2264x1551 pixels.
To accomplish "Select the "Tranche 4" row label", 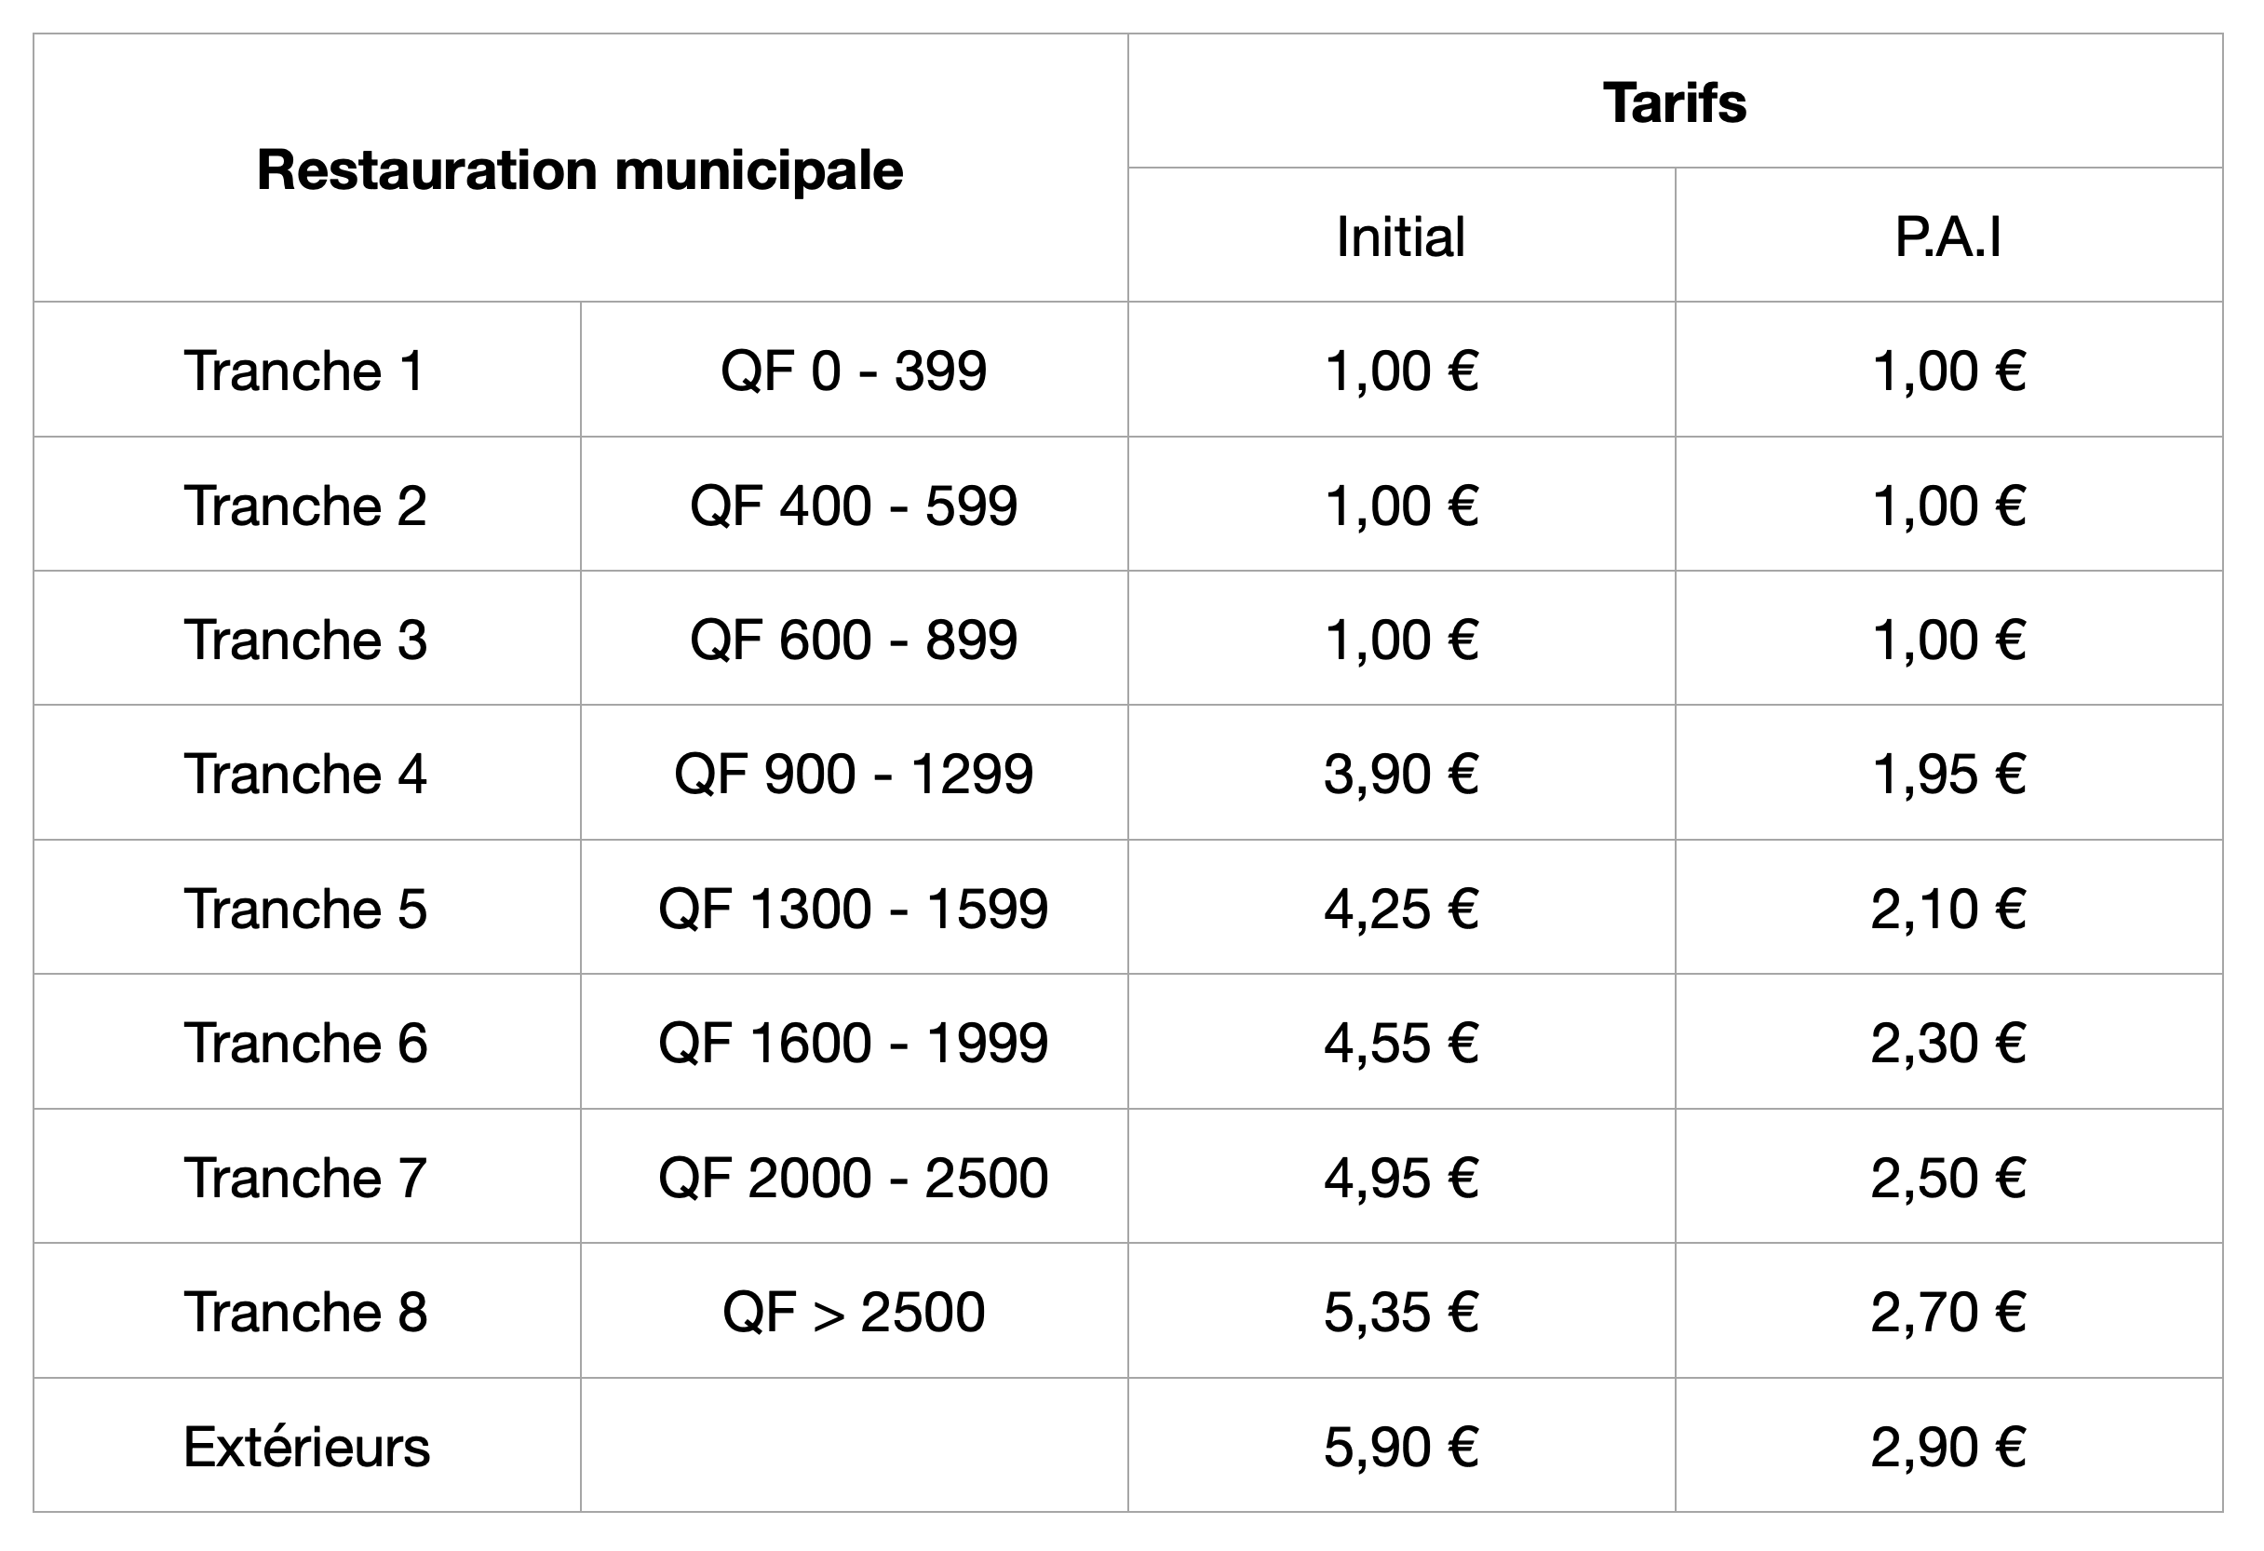I will pyautogui.click(x=305, y=775).
